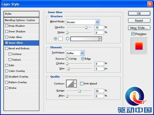This screenshot has width=154, height=115.
Task: Select the Styles list entry
Action: (x=21, y=14)
